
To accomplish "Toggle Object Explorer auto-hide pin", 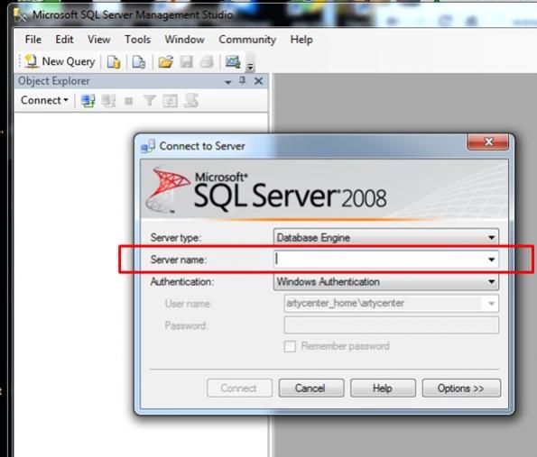I will click(243, 81).
